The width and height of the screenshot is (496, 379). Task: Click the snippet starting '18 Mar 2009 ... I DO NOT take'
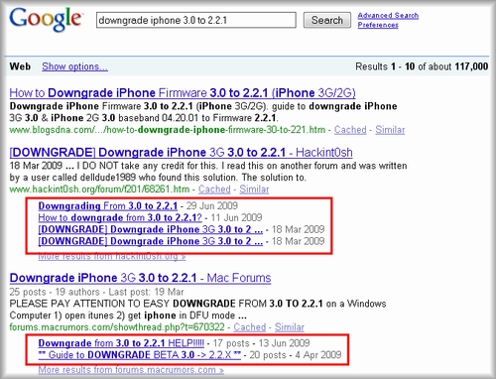pos(208,172)
